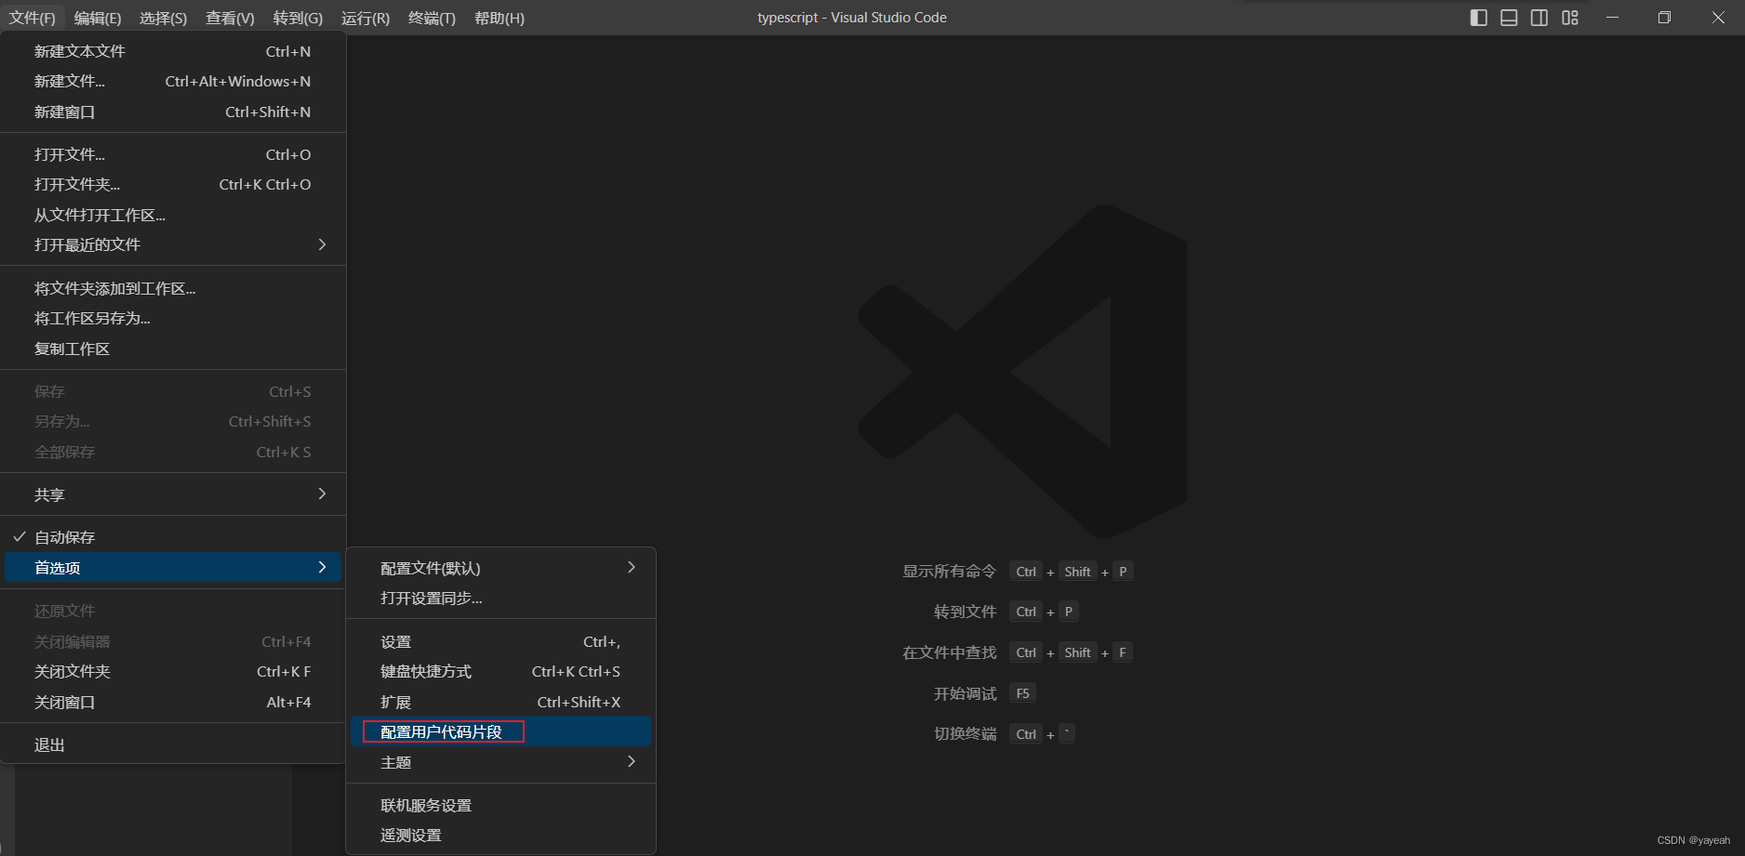Close the VS Code window
Image resolution: width=1745 pixels, height=856 pixels.
pyautogui.click(x=1718, y=18)
